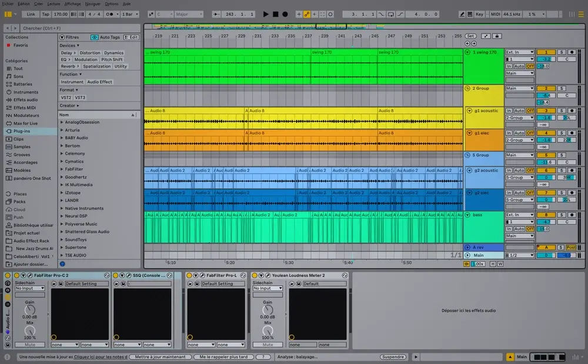The image size is (588, 364).
Task: Click the Follow playback arrow icon
Action: 216,14
